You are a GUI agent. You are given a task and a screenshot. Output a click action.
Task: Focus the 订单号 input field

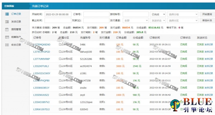click(x=96, y=14)
